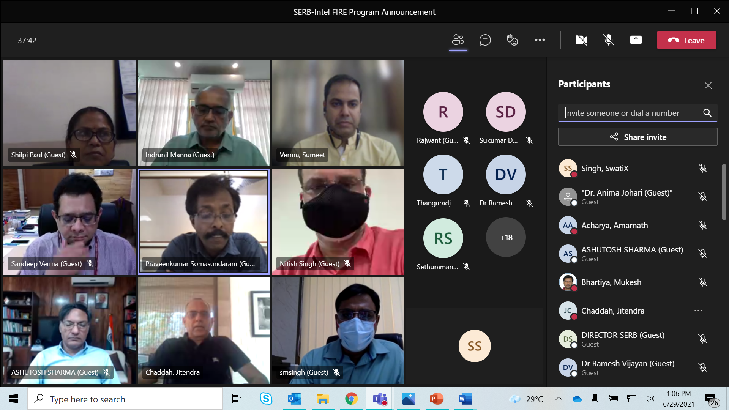
Task: Open Windows Start menu
Action: pos(14,399)
